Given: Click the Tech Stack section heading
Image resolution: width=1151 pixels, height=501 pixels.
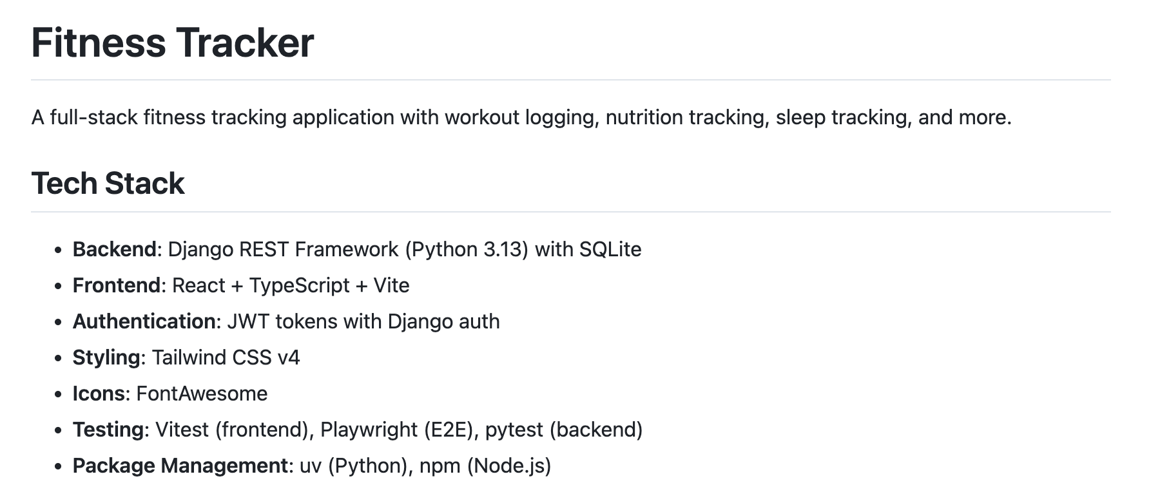Looking at the screenshot, I should [x=108, y=184].
